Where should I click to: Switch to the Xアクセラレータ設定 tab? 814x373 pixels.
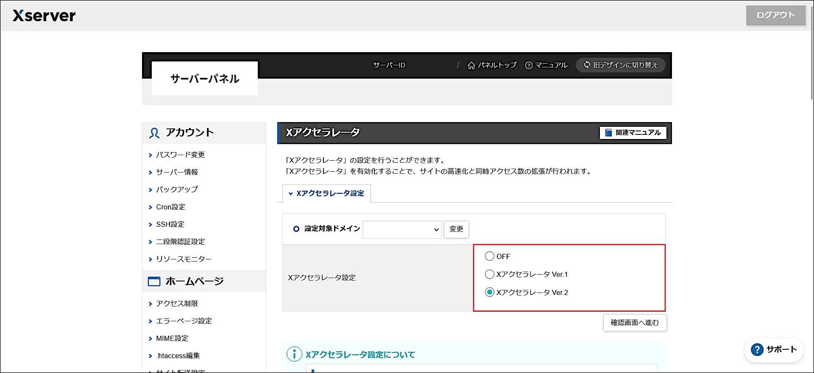click(x=330, y=193)
